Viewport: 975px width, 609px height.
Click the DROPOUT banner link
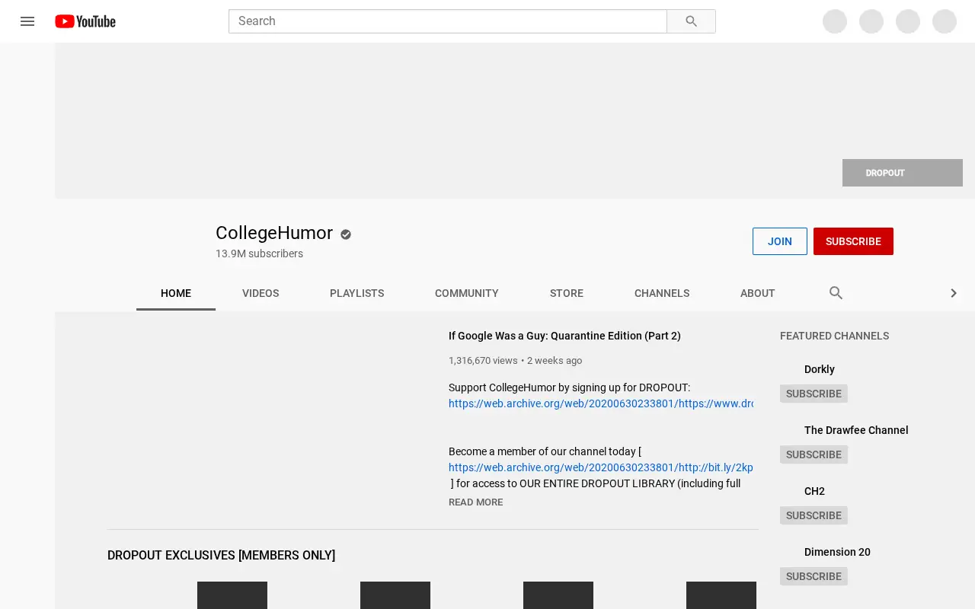tap(903, 173)
